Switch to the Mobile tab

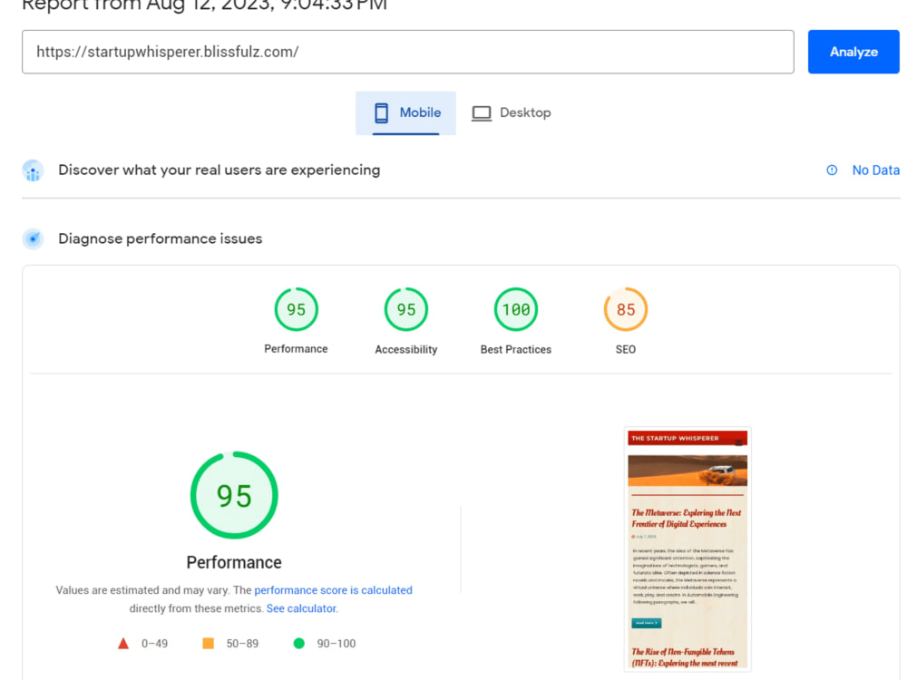click(405, 112)
